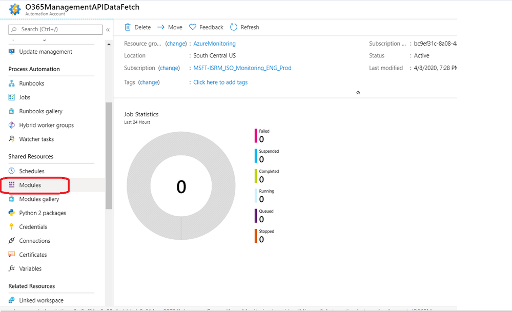
Task: Click the Credentials key icon
Action: [x=11, y=226]
